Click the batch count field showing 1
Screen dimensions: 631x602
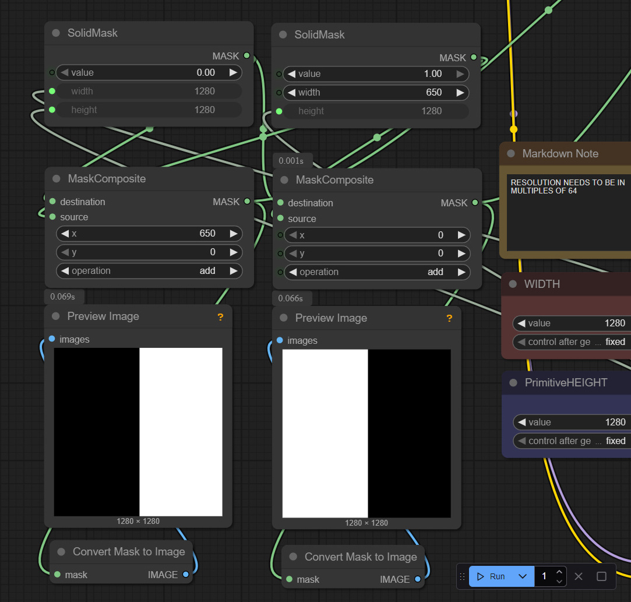[x=545, y=576]
